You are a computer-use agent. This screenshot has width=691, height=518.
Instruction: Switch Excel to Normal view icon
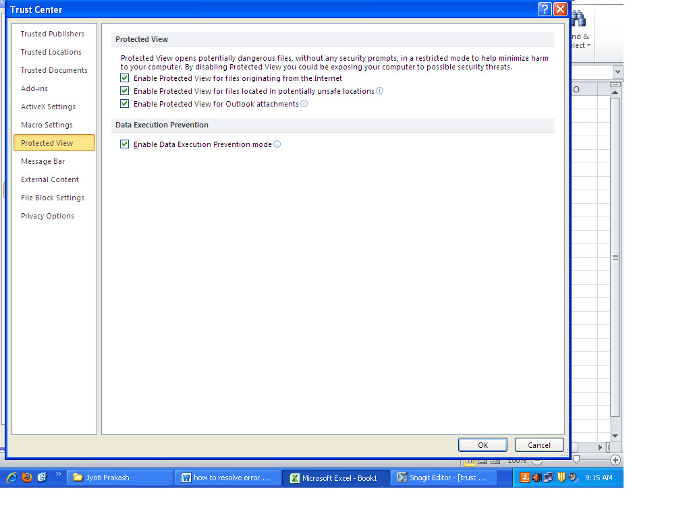pyautogui.click(x=470, y=461)
